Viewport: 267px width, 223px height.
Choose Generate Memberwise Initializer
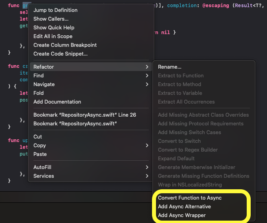point(204,167)
